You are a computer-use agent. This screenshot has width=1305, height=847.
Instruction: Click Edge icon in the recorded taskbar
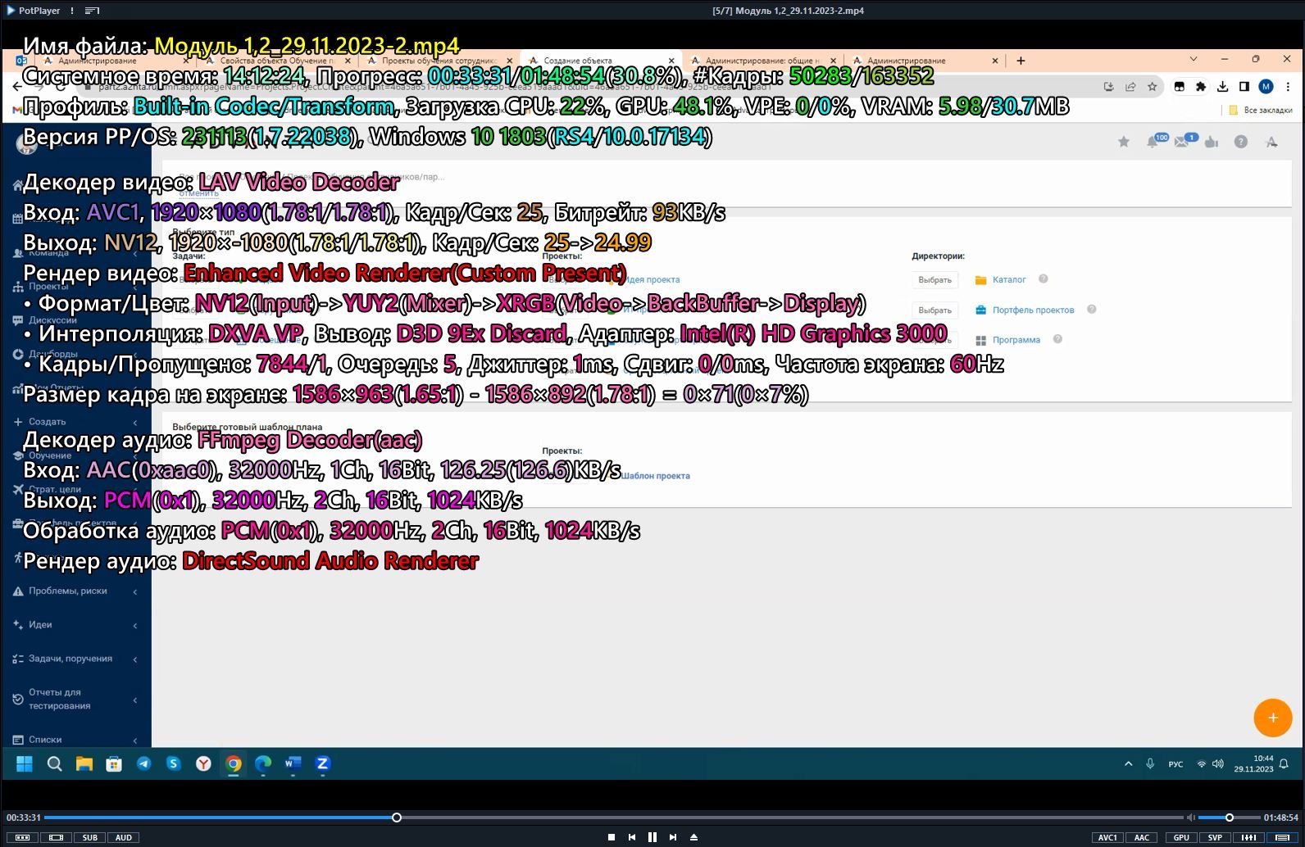263,763
